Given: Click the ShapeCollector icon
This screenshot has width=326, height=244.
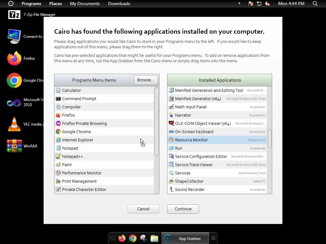Looking at the screenshot, I should click(171, 181).
